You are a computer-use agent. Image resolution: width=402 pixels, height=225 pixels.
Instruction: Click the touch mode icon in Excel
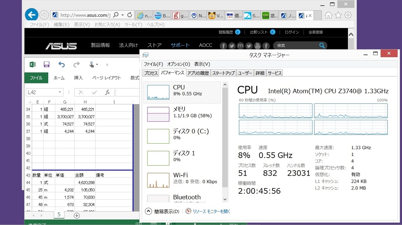pos(91,65)
